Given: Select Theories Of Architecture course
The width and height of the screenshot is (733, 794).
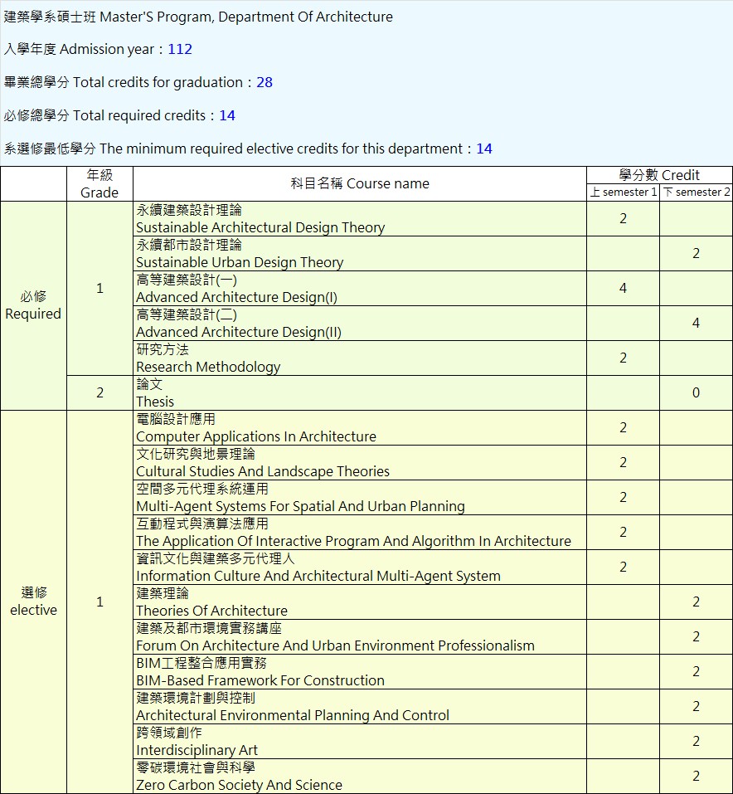Looking at the screenshot, I should (x=360, y=602).
